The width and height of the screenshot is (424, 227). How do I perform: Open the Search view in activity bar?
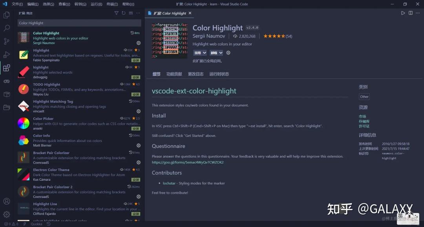[x=7, y=28]
